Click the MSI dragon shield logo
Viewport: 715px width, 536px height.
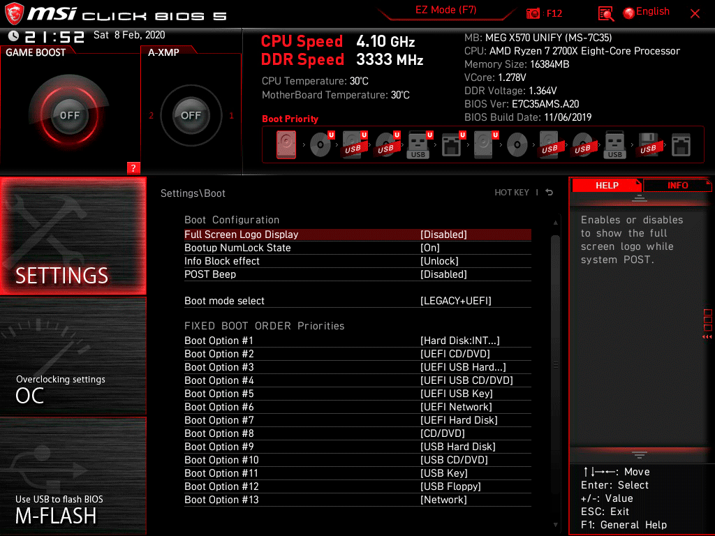click(14, 13)
